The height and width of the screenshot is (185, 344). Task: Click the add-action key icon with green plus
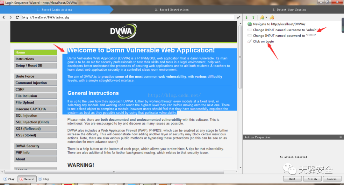coord(262,17)
